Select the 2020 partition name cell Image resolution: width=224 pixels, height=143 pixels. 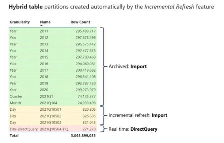click(44, 90)
